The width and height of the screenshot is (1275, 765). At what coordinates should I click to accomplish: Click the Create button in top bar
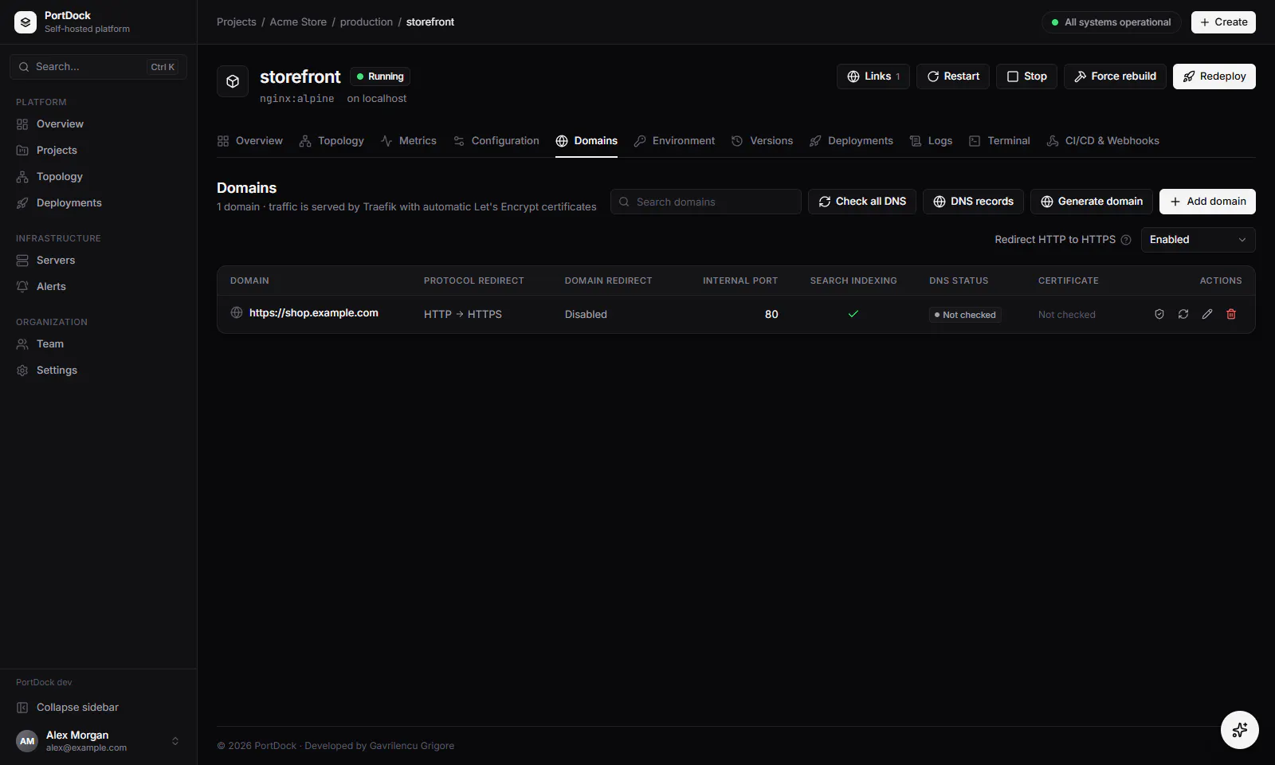[1223, 22]
